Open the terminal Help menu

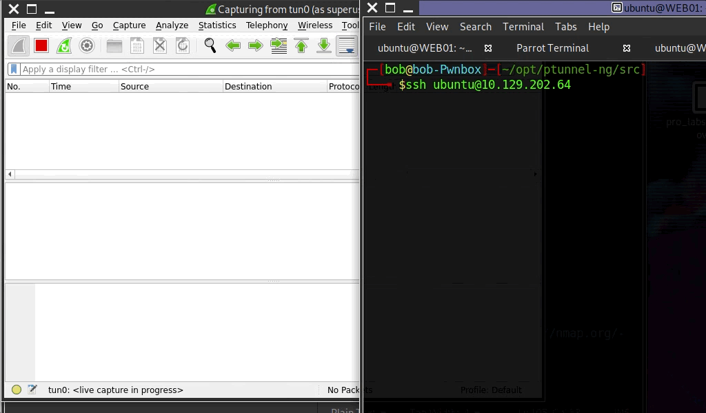point(598,27)
